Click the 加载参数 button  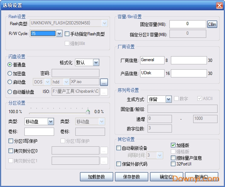[x=96, y=177]
